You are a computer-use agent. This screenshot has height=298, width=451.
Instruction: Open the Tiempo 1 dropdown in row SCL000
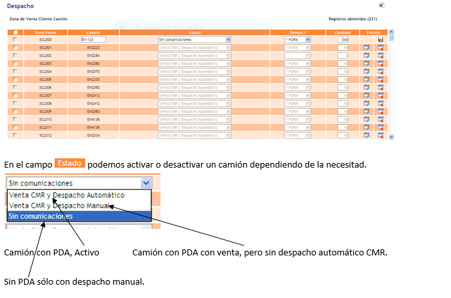(298, 40)
